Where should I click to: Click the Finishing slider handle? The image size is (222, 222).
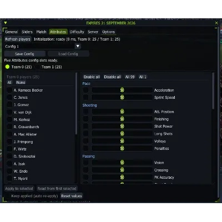tap(122, 119)
